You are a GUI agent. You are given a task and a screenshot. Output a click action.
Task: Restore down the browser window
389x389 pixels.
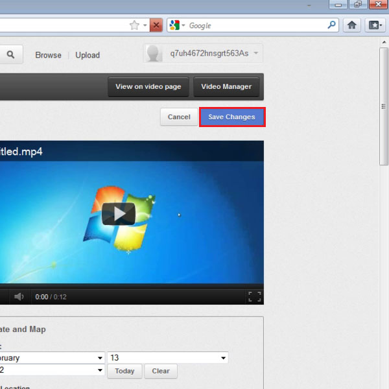358,5
